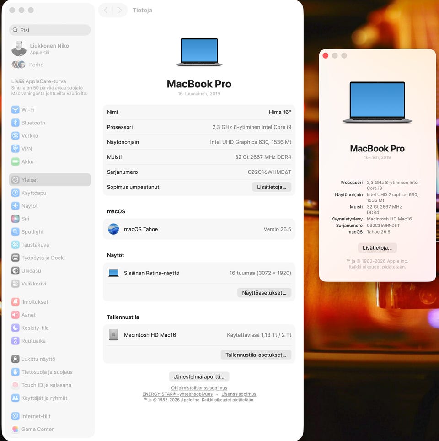This screenshot has height=441, width=439.
Task: Open Wi-Fi settings from sidebar icon
Action: (15, 110)
